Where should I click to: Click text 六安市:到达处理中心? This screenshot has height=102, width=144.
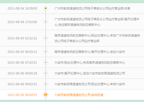click(x=68, y=63)
